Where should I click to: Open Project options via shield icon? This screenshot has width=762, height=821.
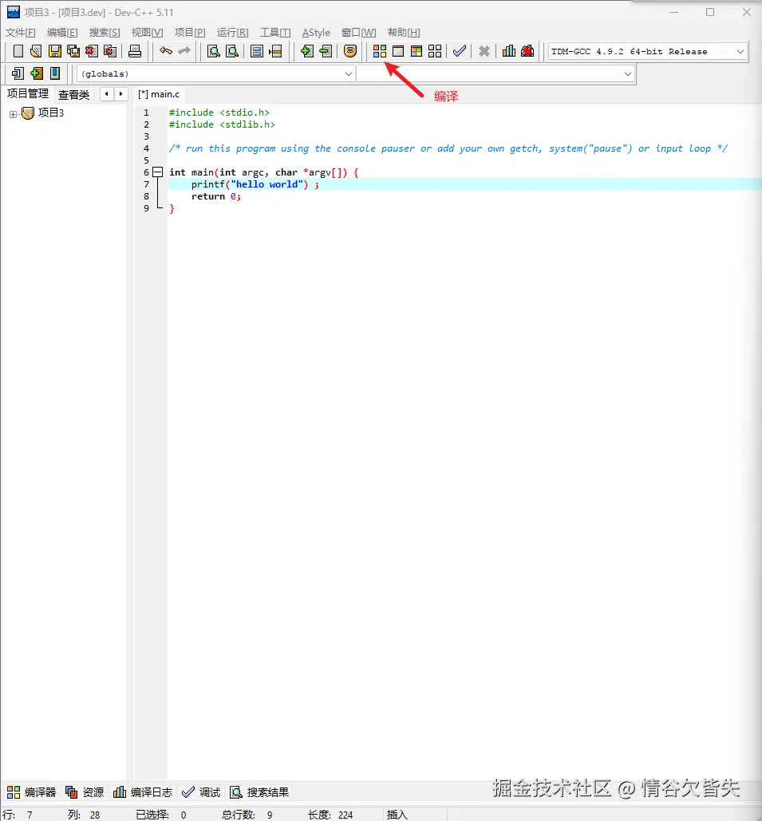click(x=349, y=51)
